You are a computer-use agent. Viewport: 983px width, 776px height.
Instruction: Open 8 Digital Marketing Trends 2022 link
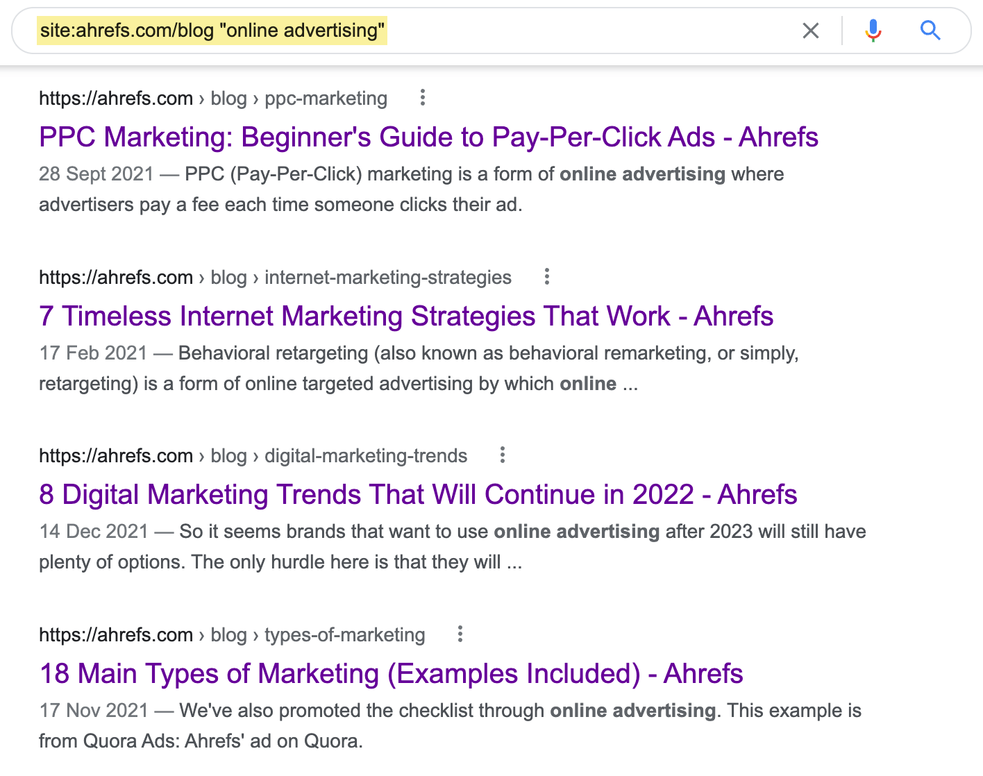(418, 495)
